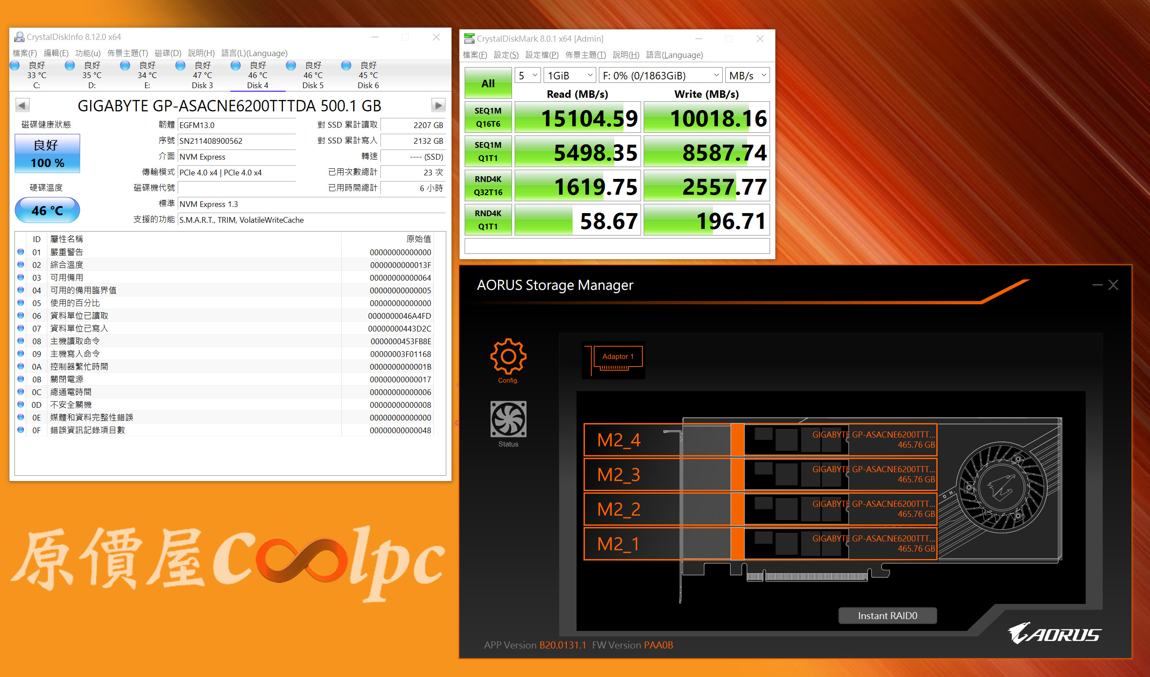The height and width of the screenshot is (677, 1150).
Task: Run the SEQ1M Q16T6 test
Action: coord(488,117)
